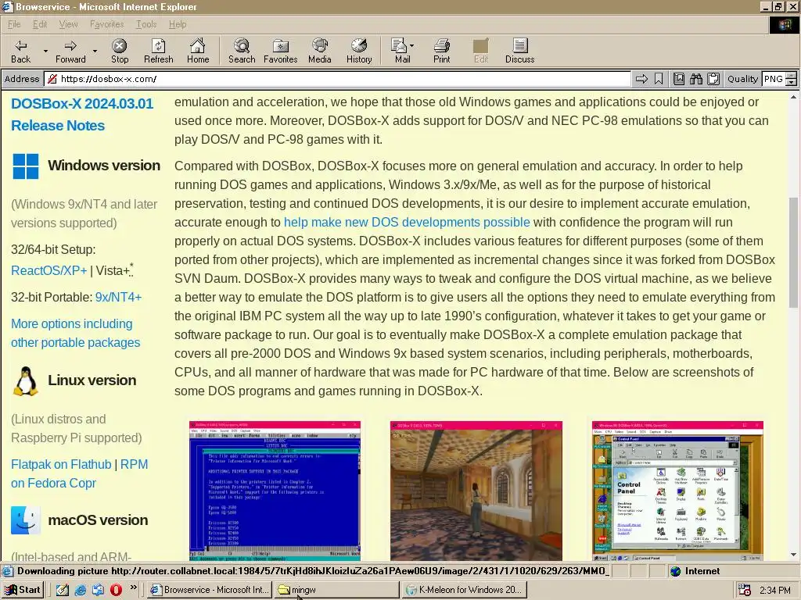Viewport: 801px width, 600px height.
Task: Click the Quality PNG field
Action: pos(774,79)
